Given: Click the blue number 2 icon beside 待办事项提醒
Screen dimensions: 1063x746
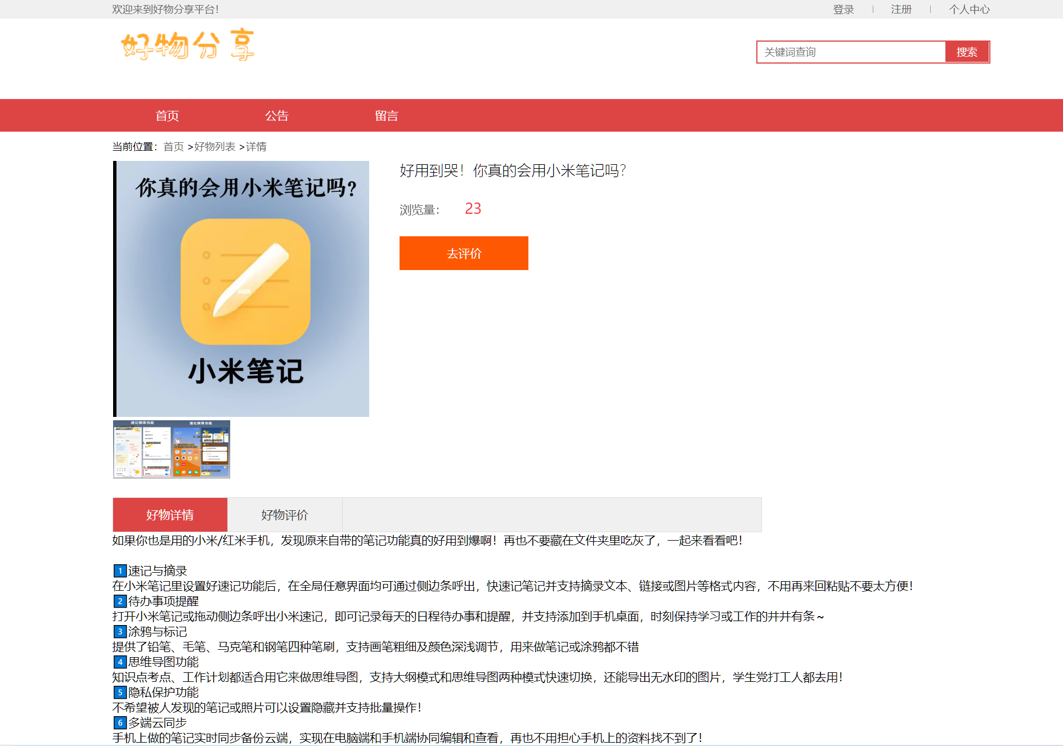Looking at the screenshot, I should click(120, 601).
